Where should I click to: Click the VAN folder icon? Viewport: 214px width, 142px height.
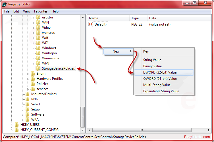[38, 22]
